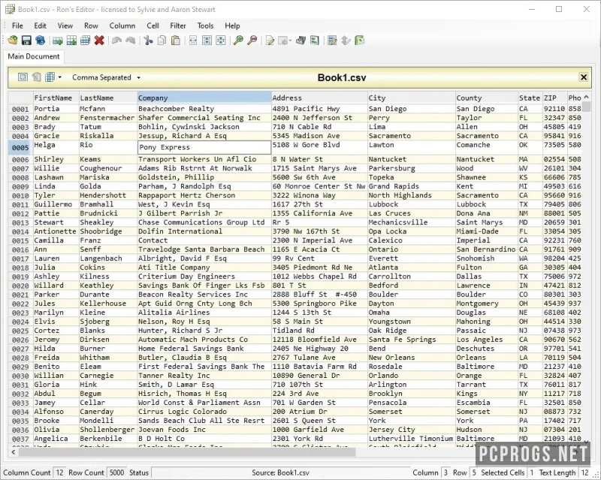Select the Address column header

click(x=320, y=97)
